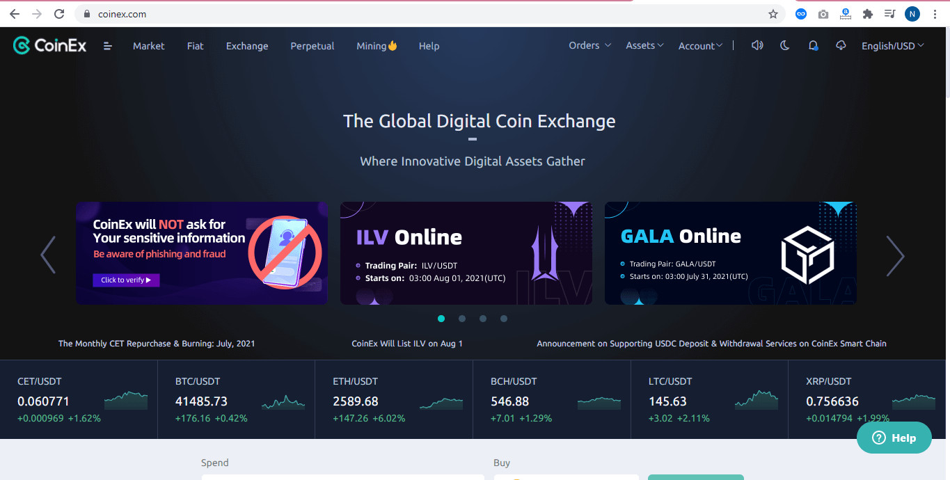Open the ILV Online banner
The image size is (950, 480).
466,253
